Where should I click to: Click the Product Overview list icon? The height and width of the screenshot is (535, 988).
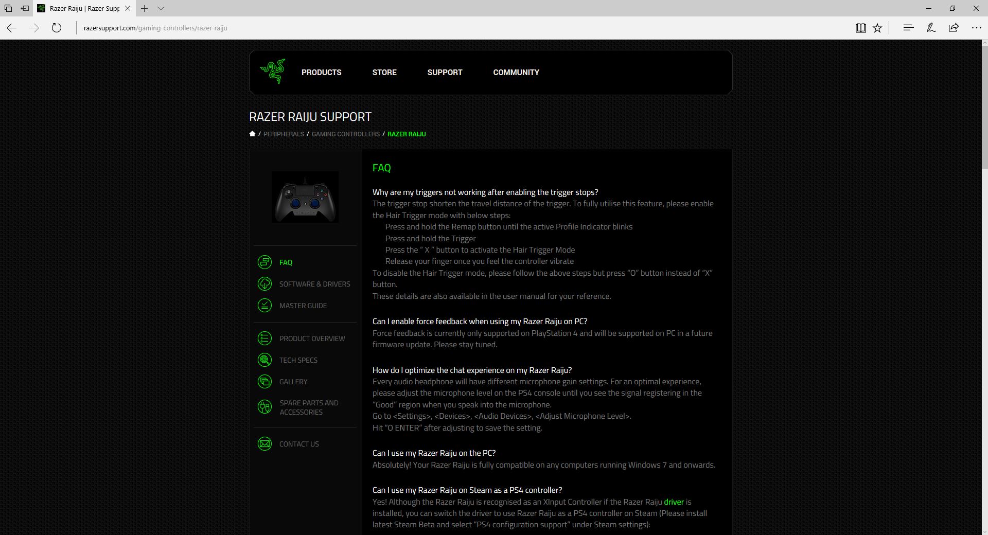click(x=264, y=338)
